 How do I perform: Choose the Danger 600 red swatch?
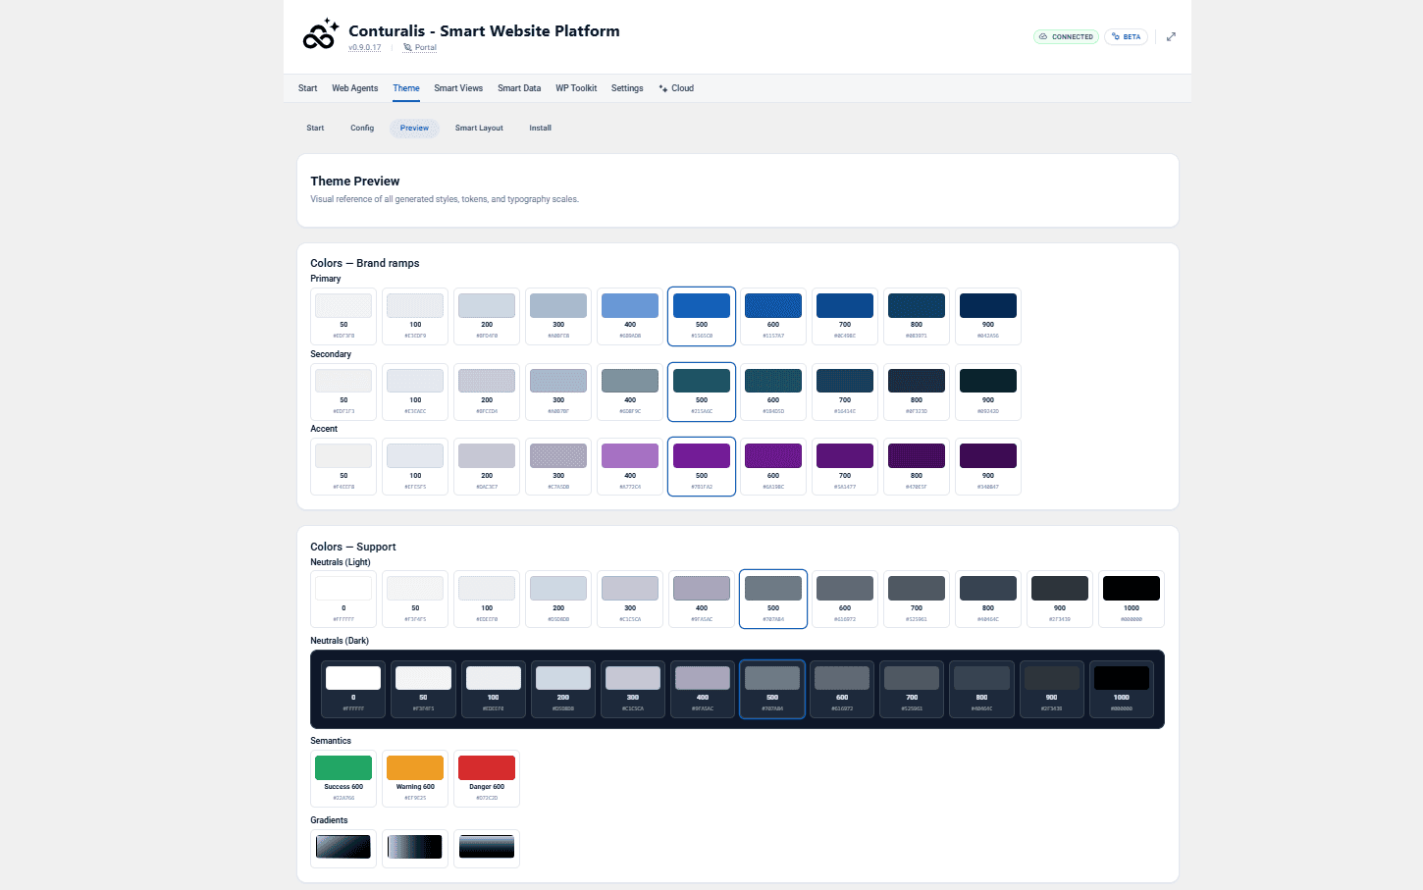coord(487,778)
